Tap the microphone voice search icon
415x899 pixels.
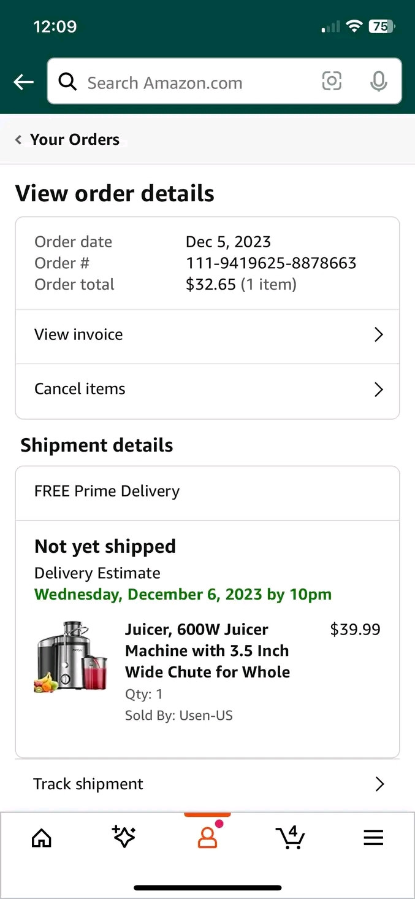(379, 82)
